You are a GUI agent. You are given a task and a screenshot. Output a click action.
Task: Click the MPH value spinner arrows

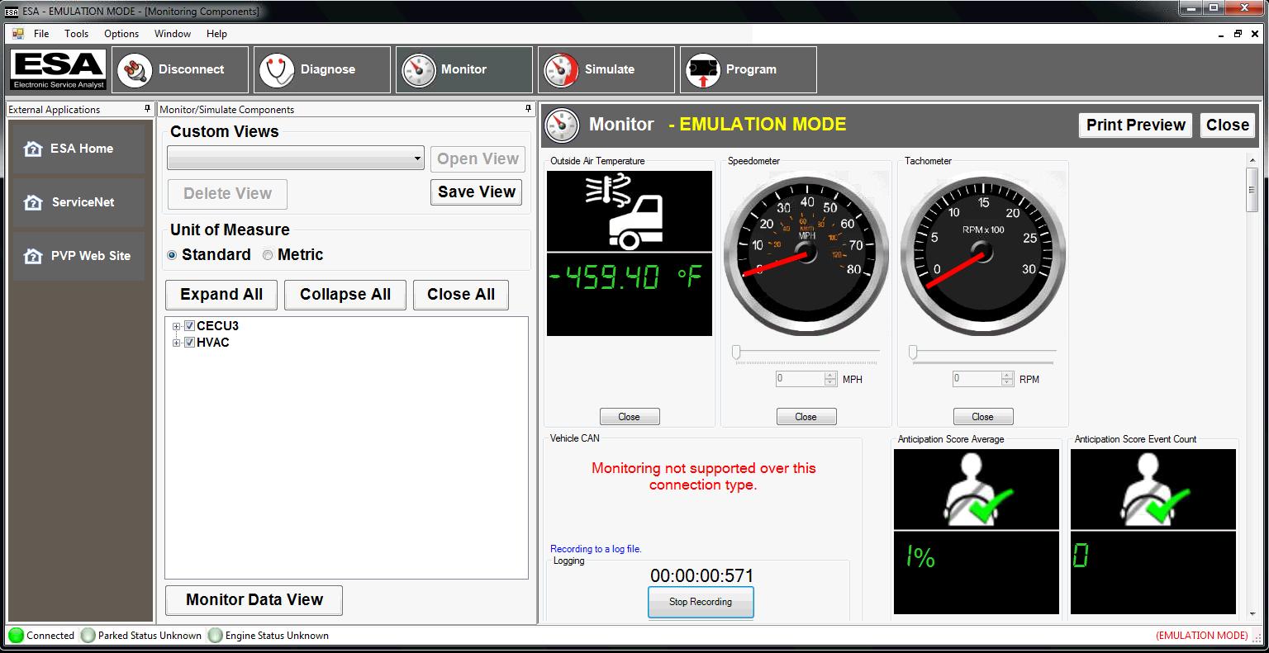pos(830,379)
